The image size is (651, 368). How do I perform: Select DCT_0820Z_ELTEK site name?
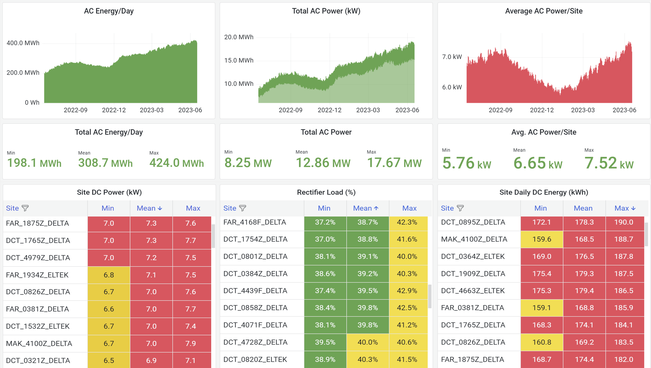click(255, 359)
